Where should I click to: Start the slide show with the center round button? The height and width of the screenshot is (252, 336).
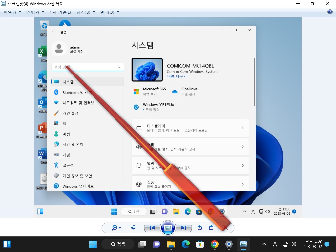point(168,228)
